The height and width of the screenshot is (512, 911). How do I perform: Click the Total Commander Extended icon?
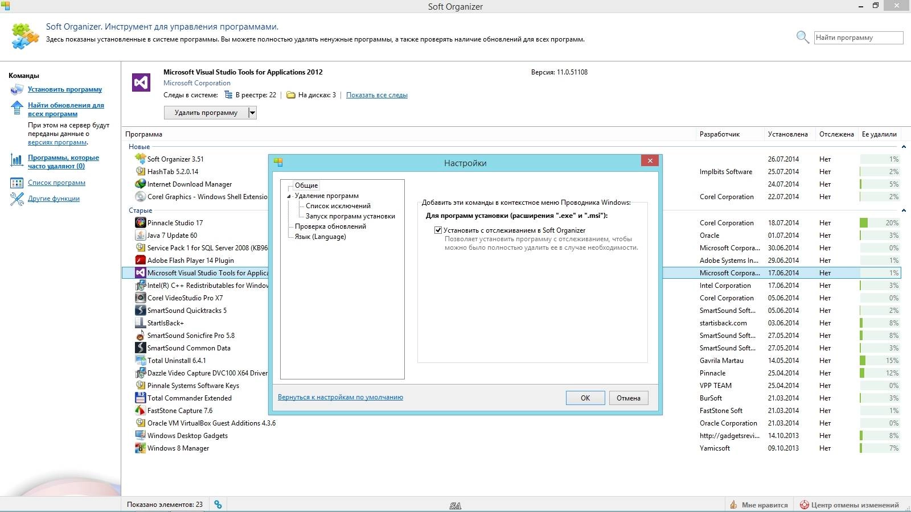(x=140, y=398)
